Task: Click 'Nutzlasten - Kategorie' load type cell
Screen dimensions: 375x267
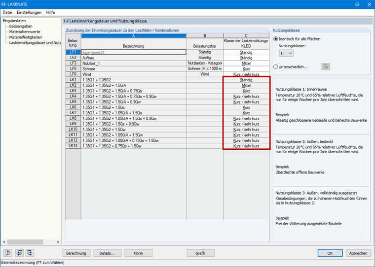Action: 205,63
